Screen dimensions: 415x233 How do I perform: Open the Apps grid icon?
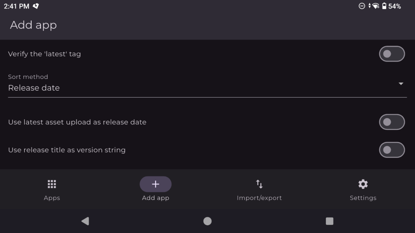click(51, 184)
